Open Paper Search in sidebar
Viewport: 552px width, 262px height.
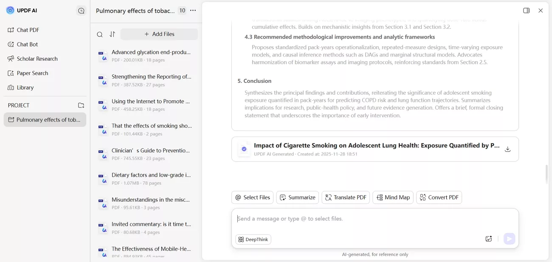tap(32, 73)
